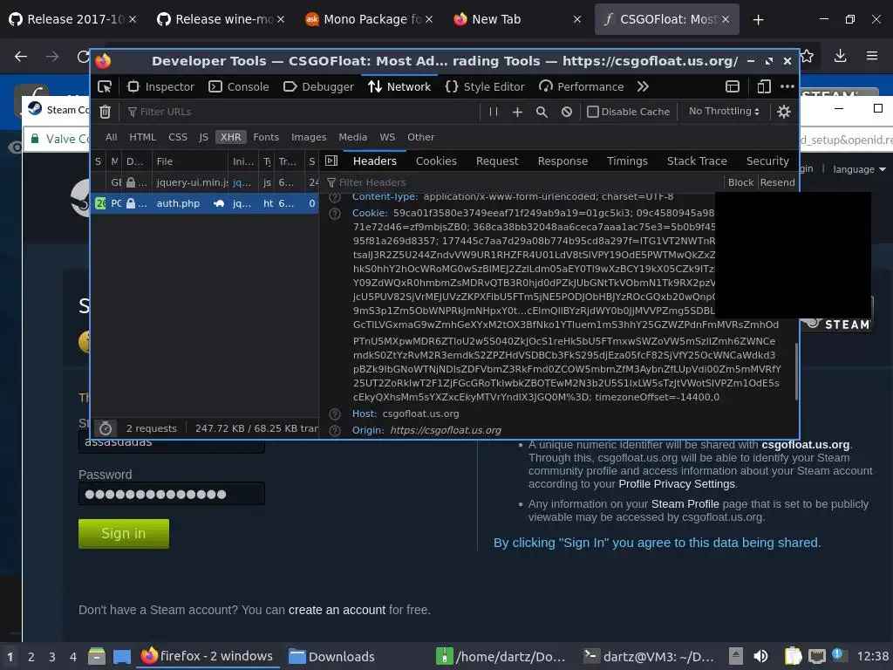Open the network search magnifier icon
The width and height of the screenshot is (893, 670).
(542, 112)
